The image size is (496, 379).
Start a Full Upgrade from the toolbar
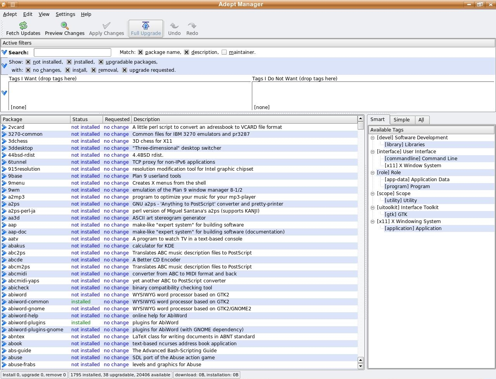click(146, 29)
